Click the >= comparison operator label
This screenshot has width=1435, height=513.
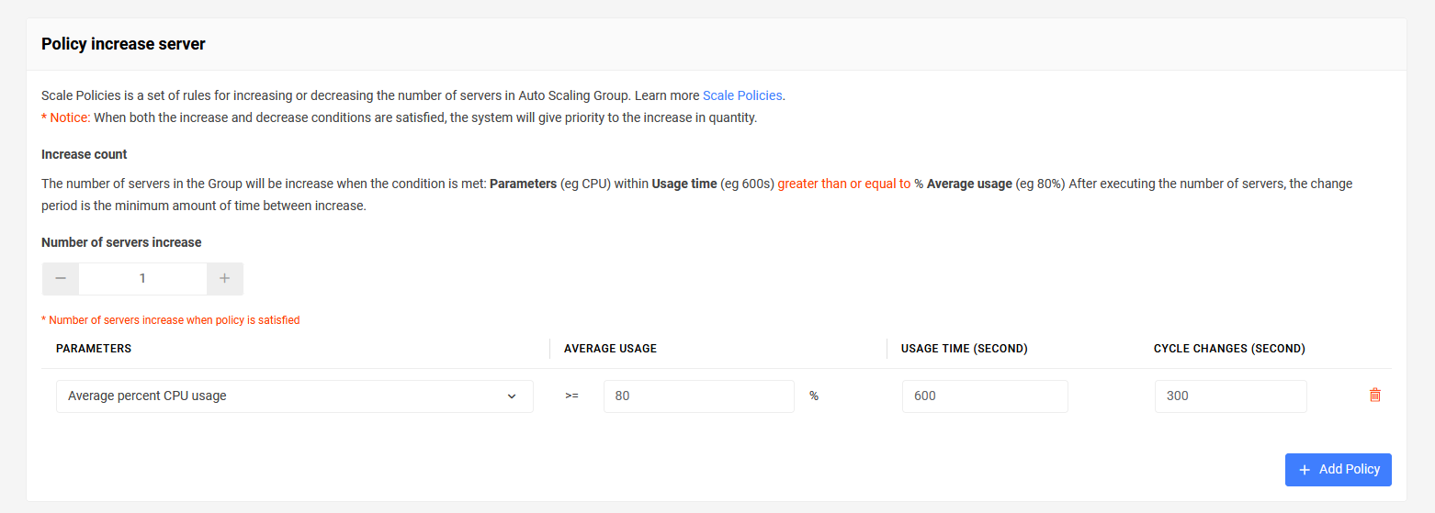pos(571,396)
